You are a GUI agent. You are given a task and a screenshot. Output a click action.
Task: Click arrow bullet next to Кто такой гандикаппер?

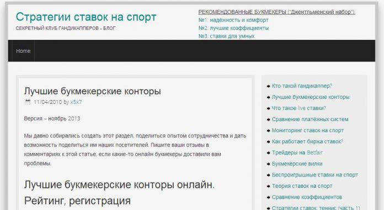pos(268,86)
